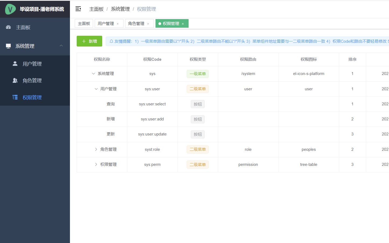Close the 权限管理 tab

click(183, 24)
